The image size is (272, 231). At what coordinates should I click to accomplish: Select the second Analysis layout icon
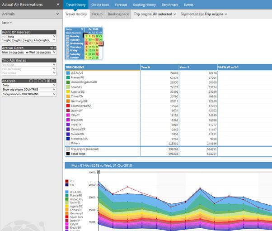(x=35, y=81)
